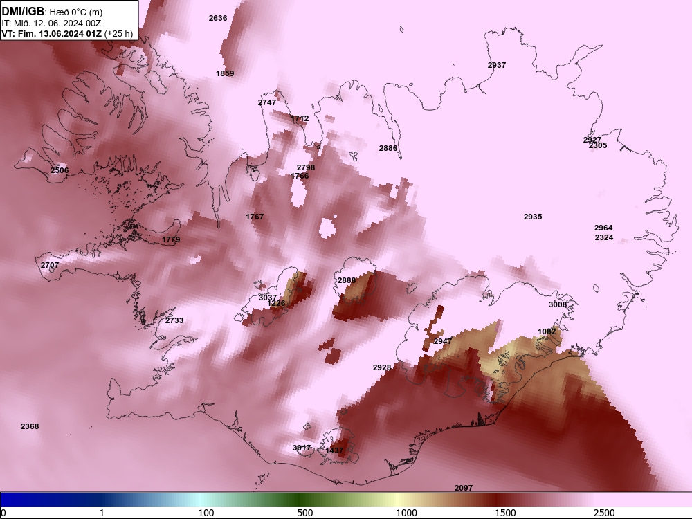Viewport: 692px width, 519px height.
Task: Click the value label 2305
Action: (598, 145)
